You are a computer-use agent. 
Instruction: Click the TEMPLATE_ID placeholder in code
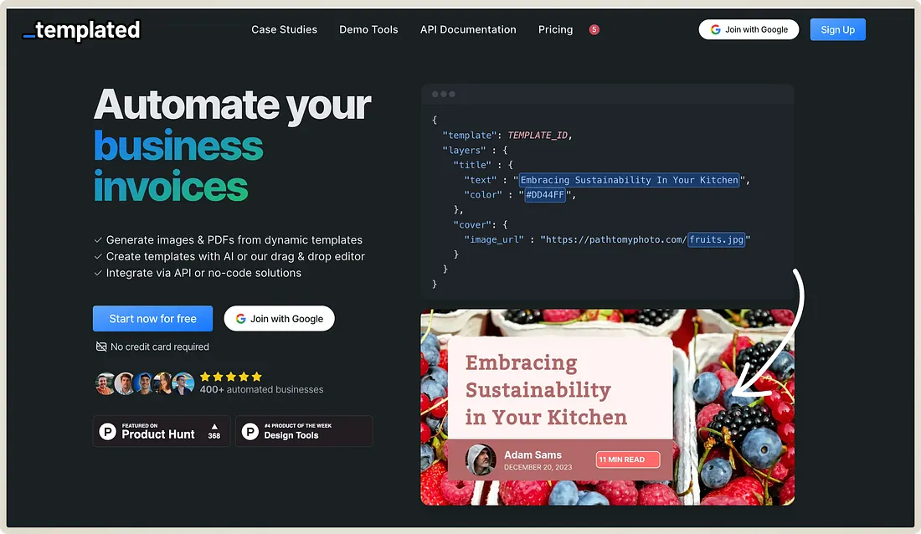click(538, 135)
